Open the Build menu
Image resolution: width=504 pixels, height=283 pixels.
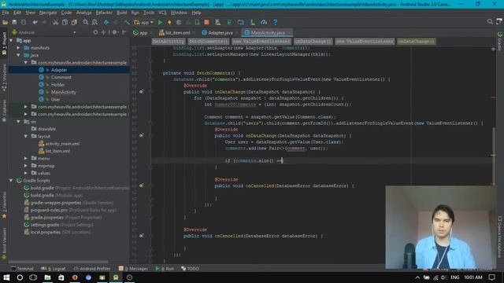pyautogui.click(x=121, y=13)
